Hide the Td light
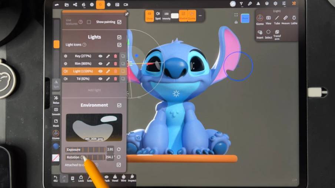 pos(100,79)
